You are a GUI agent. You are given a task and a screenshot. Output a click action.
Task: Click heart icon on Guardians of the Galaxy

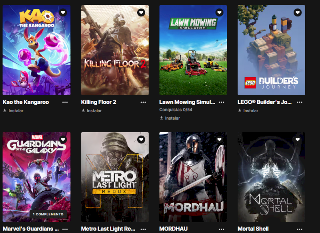coord(63,139)
